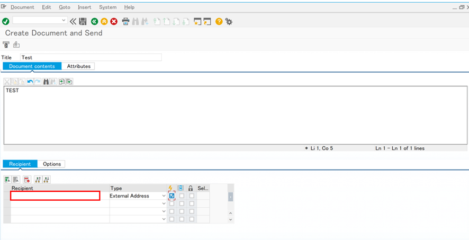Click the hierarchy icon with up arrow
Screen dimensions: 469x240
tap(38, 179)
